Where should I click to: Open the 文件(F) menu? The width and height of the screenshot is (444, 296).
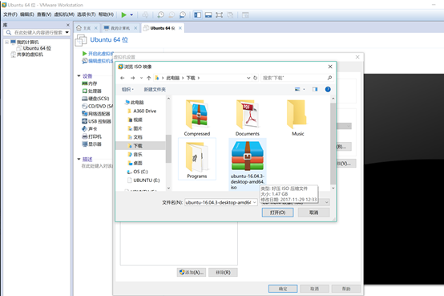pos(10,14)
